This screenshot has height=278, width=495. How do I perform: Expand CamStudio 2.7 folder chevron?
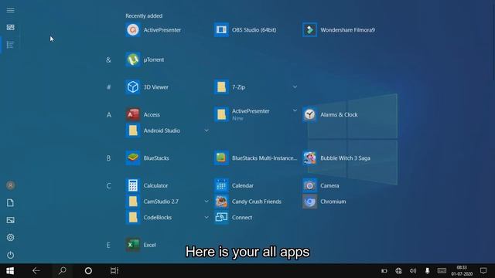point(207,201)
